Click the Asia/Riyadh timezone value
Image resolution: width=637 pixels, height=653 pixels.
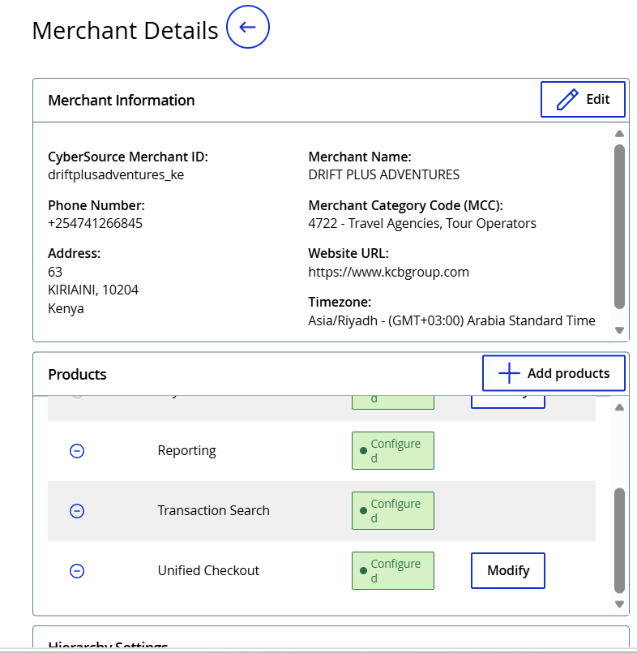(x=451, y=320)
